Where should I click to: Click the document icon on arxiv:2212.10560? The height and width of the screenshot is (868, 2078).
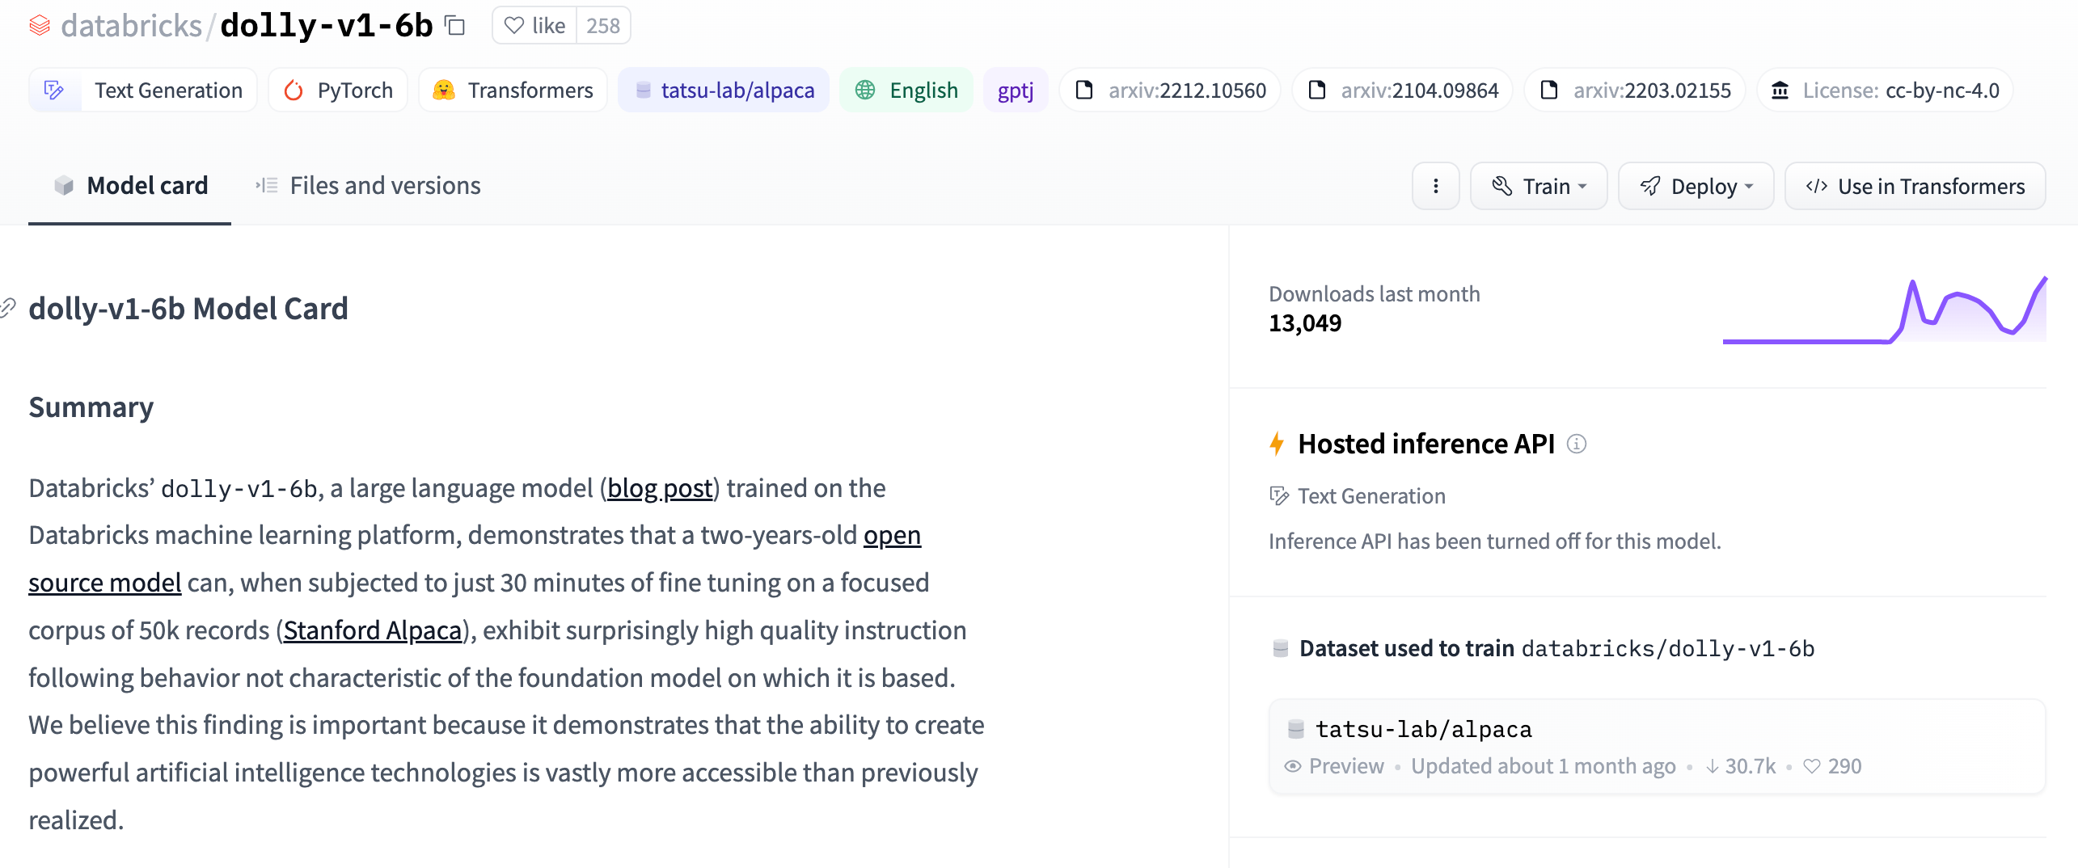point(1084,90)
